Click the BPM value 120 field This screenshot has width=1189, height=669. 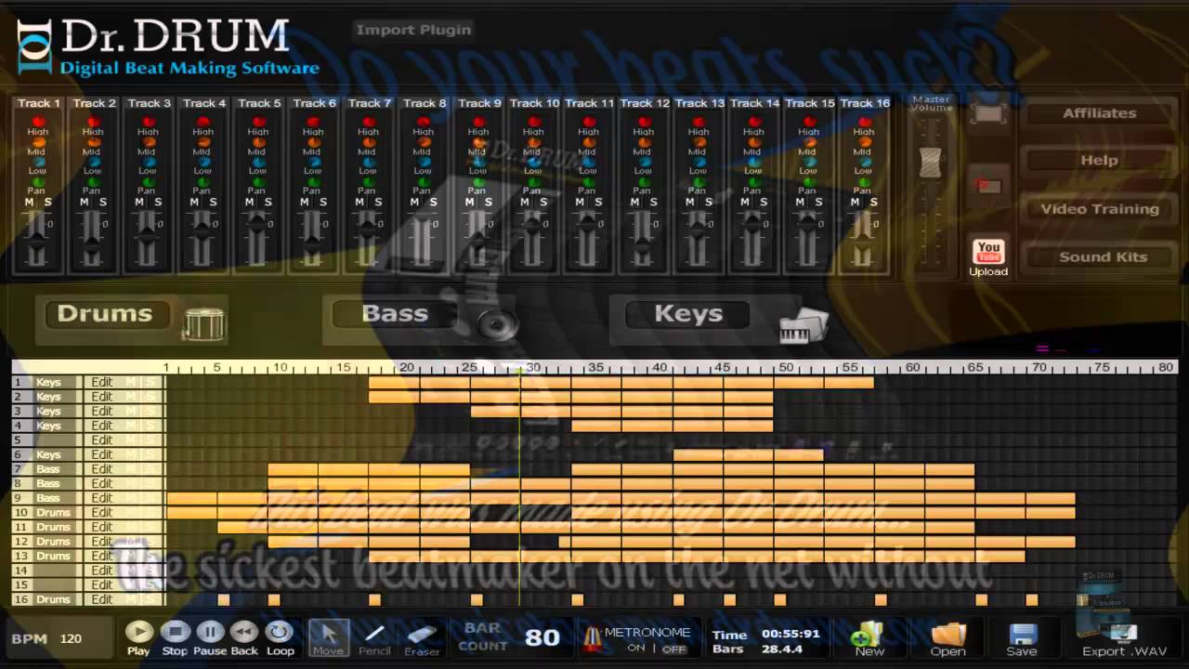(72, 639)
